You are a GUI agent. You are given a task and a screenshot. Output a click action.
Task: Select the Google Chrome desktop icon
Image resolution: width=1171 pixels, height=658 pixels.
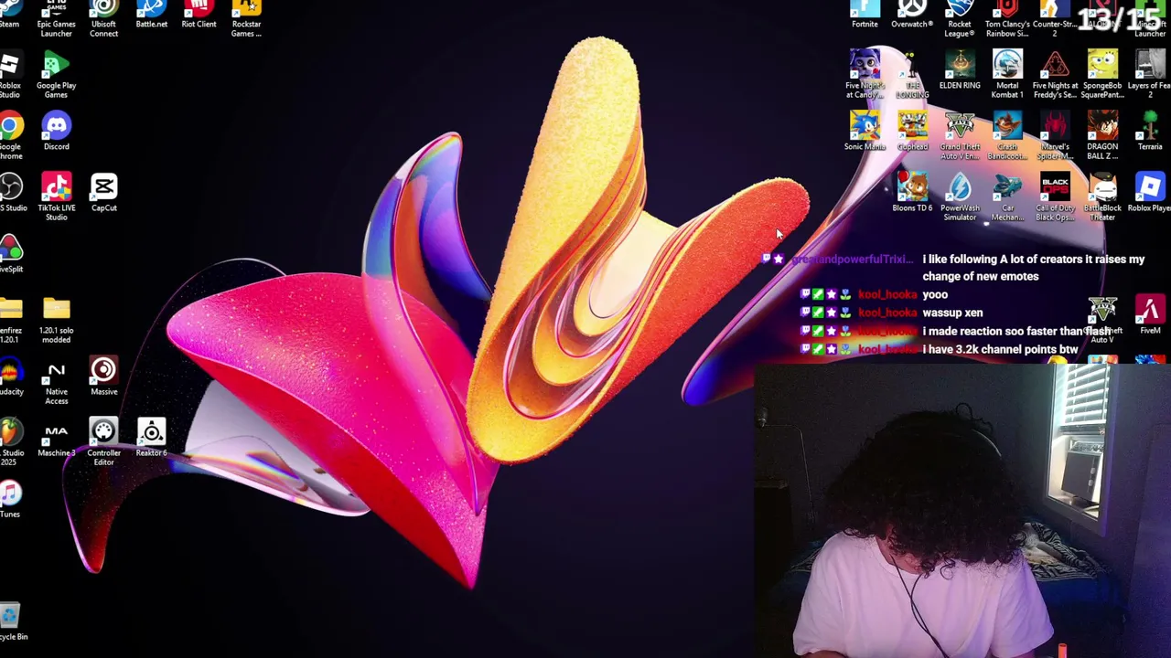[x=11, y=137]
